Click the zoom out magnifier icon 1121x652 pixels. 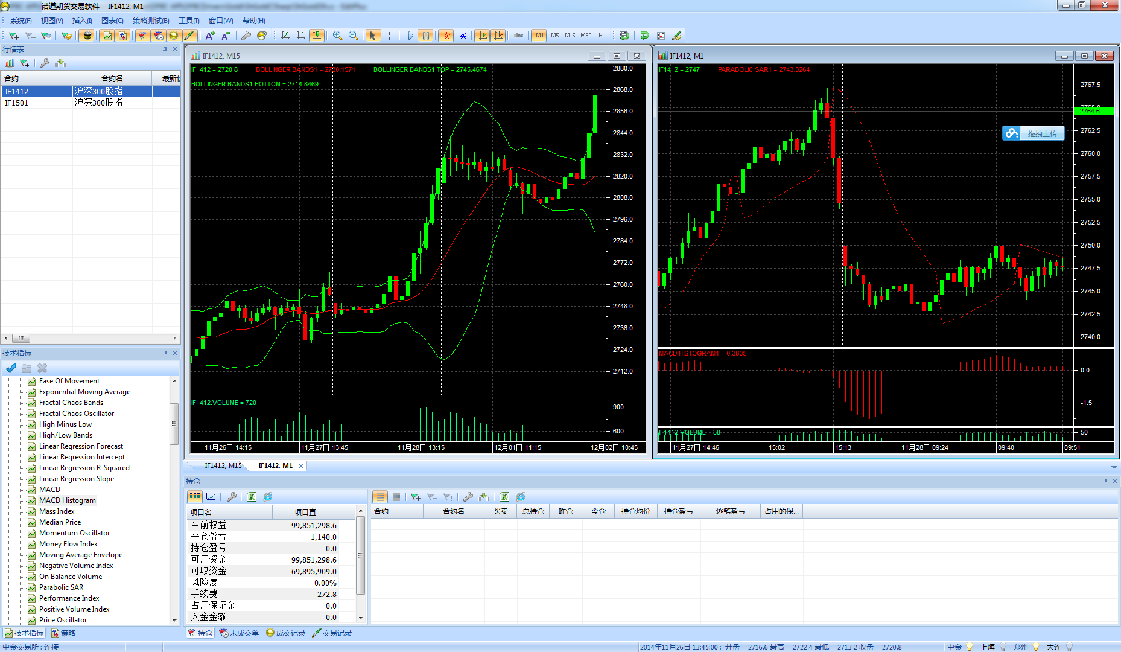[x=354, y=36]
